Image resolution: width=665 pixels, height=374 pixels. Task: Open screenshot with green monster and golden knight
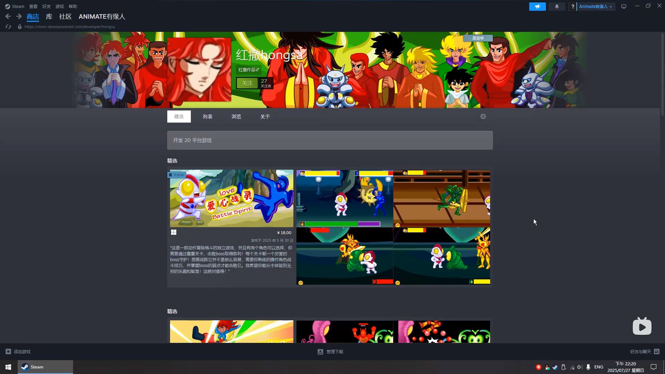click(x=345, y=256)
